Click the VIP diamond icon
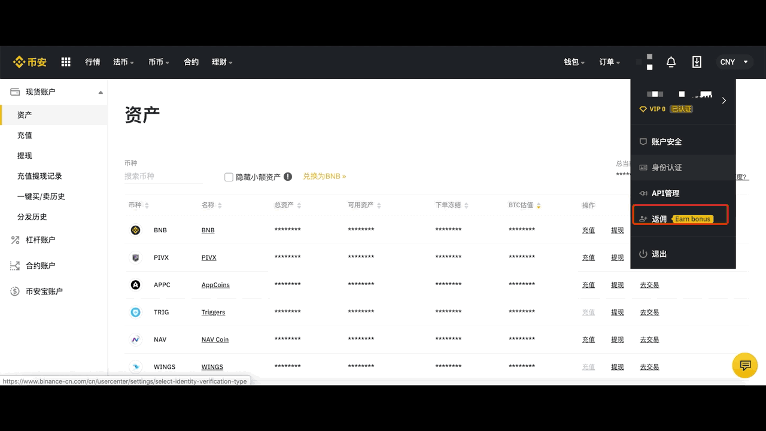 pyautogui.click(x=643, y=109)
